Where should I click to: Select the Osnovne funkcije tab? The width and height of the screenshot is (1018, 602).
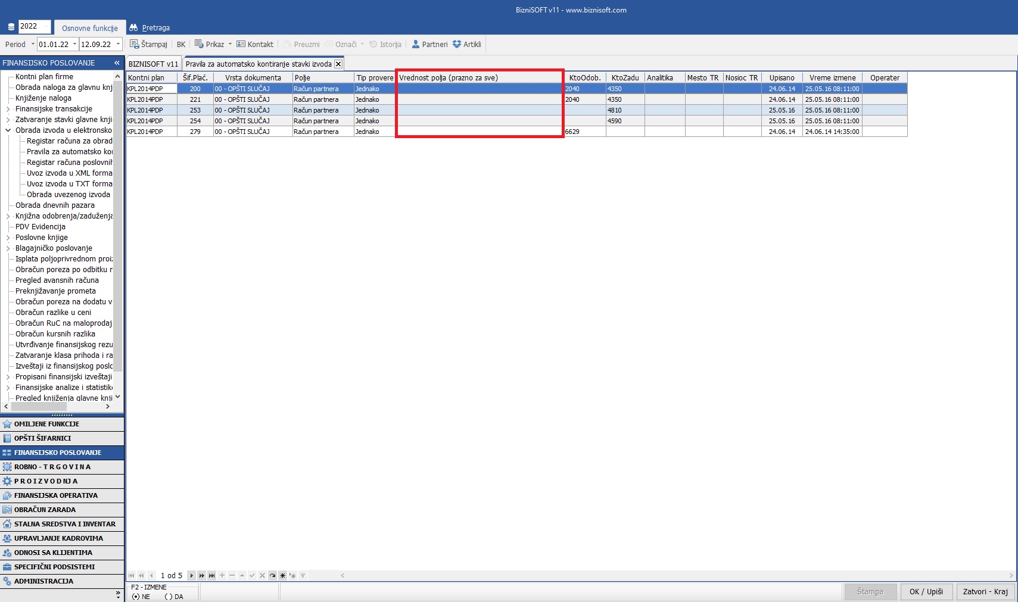(89, 28)
